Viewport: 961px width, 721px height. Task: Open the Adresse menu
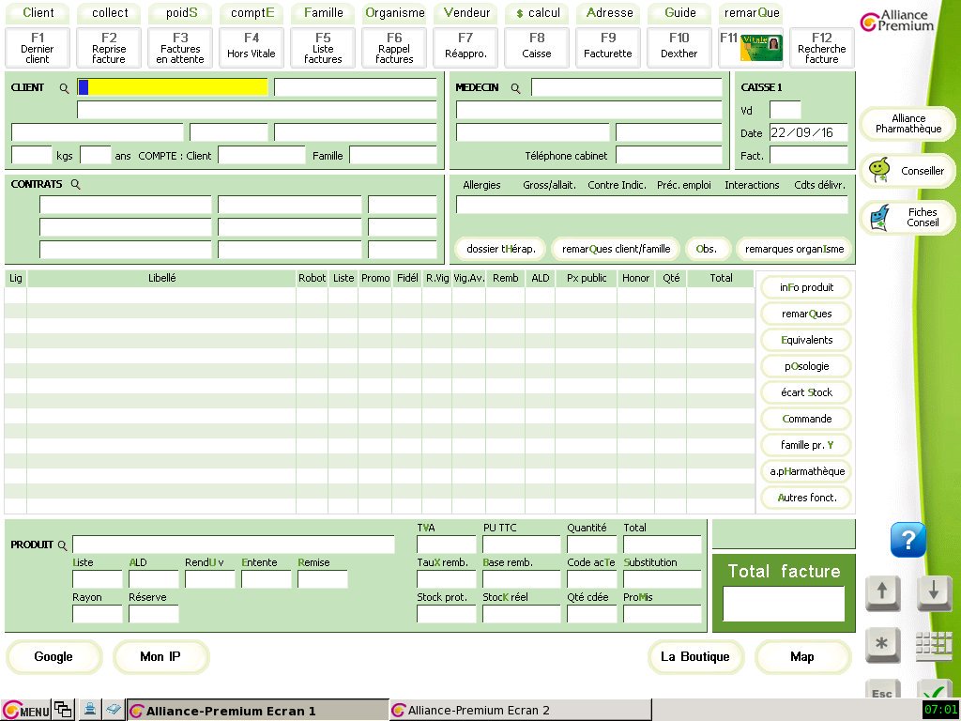pyautogui.click(x=608, y=13)
